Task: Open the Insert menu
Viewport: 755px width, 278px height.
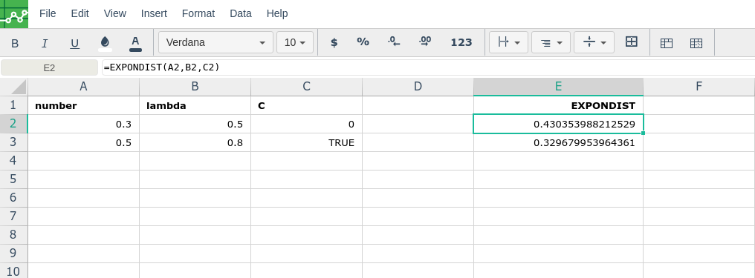Action: pos(154,13)
